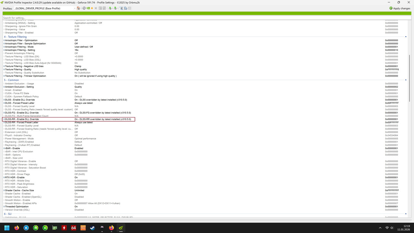The width and height of the screenshot is (414, 233).
Task: Select the DLSS - Forced Preset Letter row
Action: [205, 103]
